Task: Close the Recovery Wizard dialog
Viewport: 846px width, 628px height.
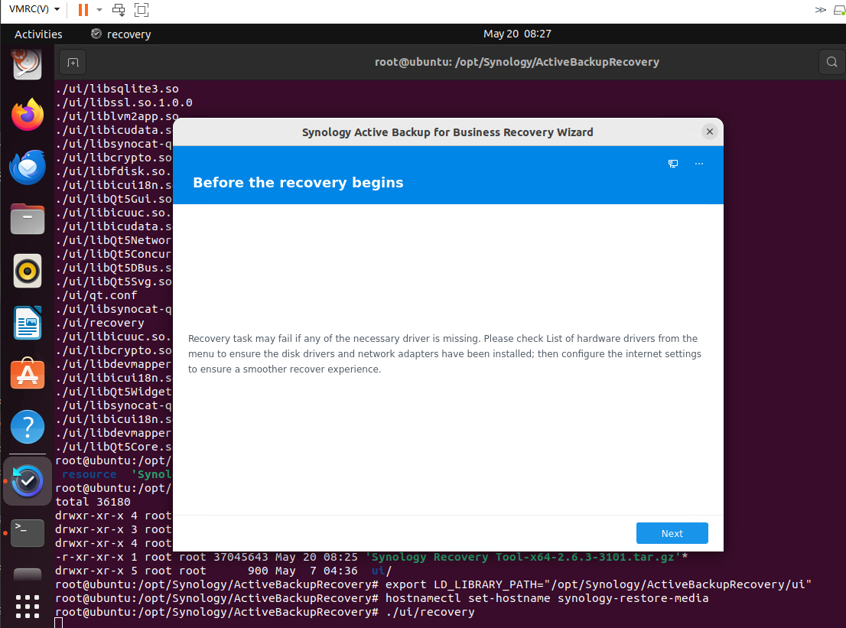Action: [x=710, y=132]
